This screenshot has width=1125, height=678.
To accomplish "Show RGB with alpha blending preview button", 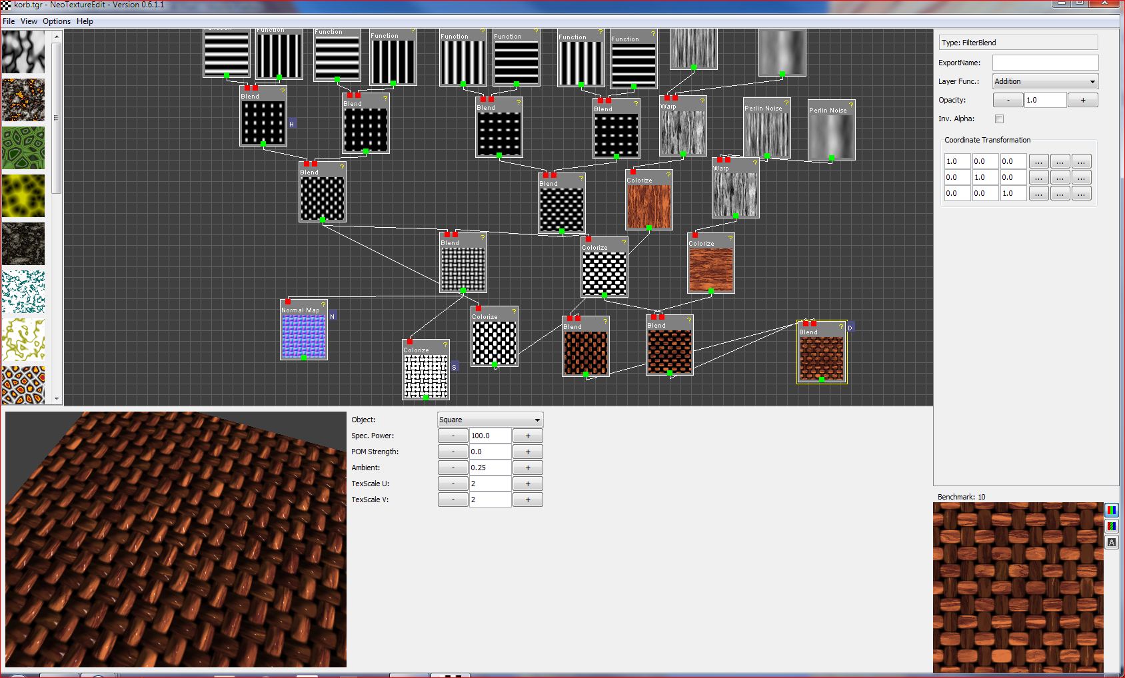I will pyautogui.click(x=1111, y=526).
